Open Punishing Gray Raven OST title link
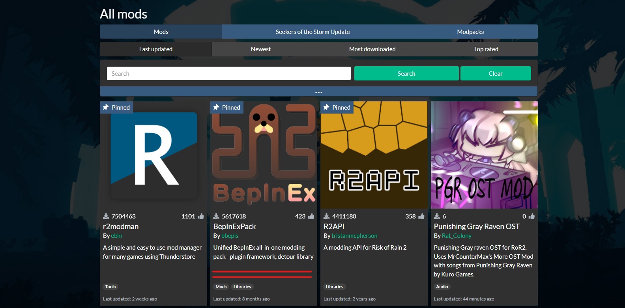Image resolution: width=625 pixels, height=308 pixels. [477, 226]
